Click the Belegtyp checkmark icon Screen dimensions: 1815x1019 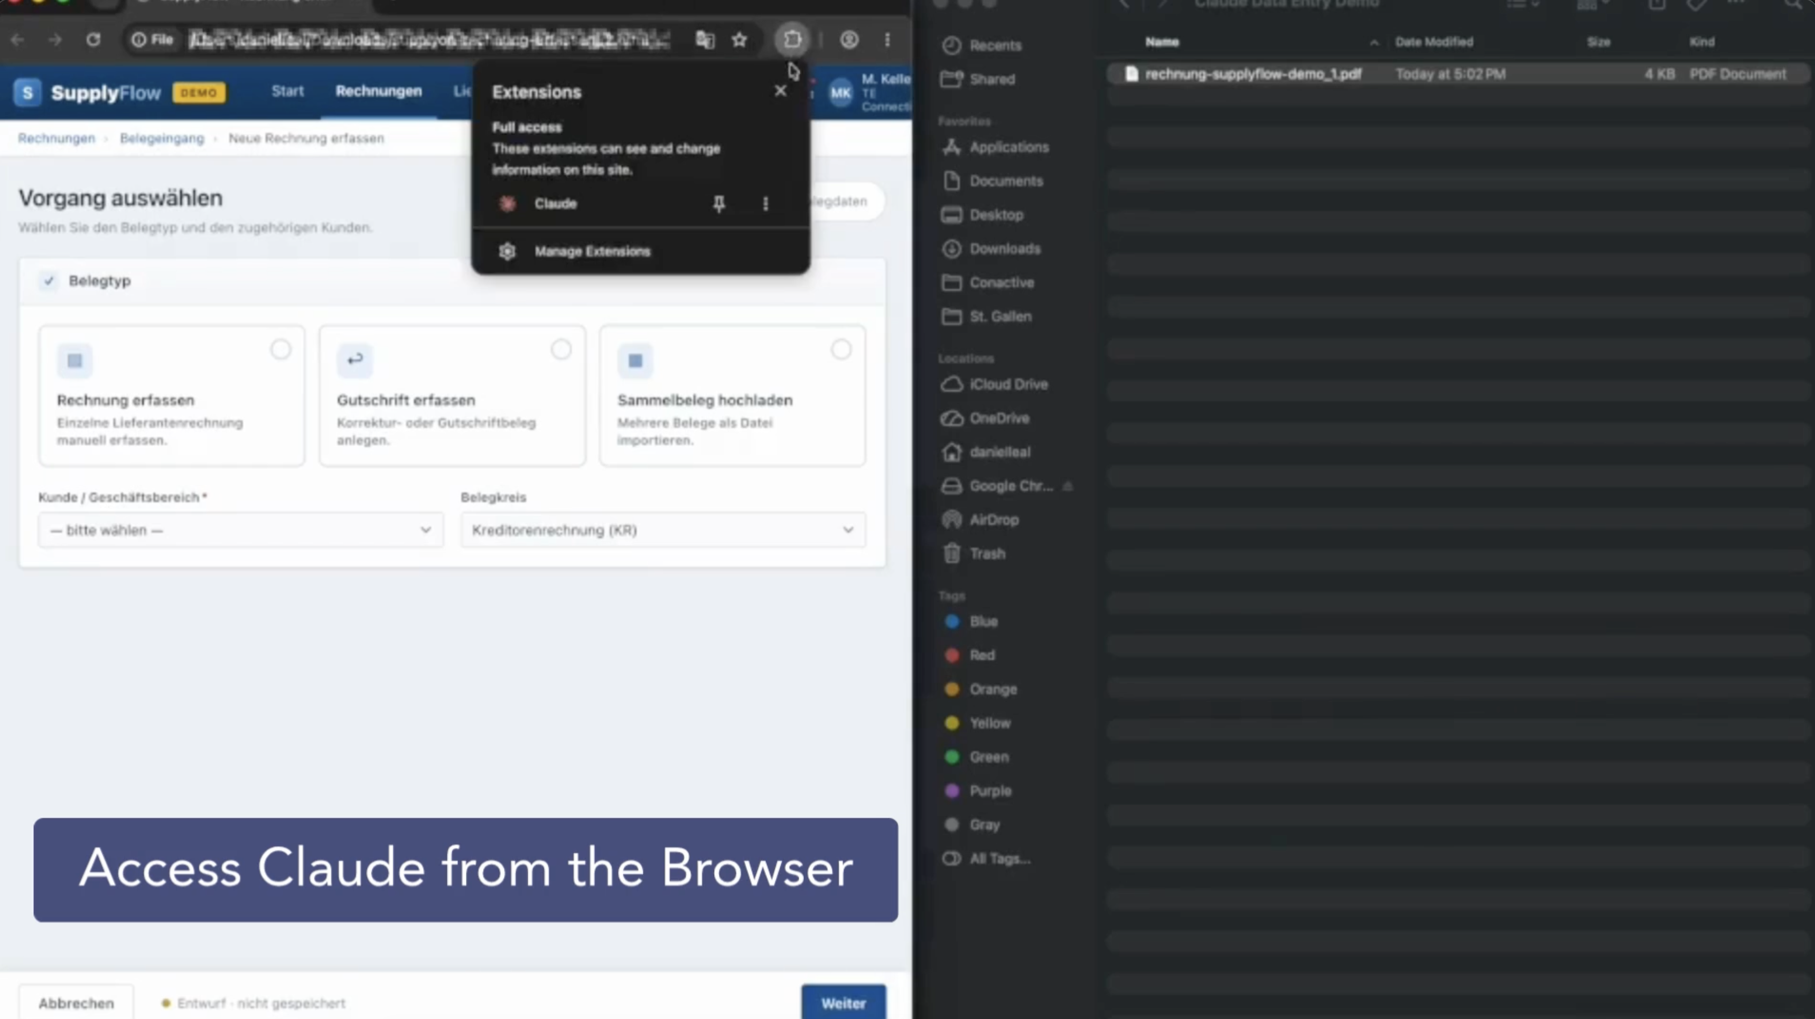[x=48, y=281]
